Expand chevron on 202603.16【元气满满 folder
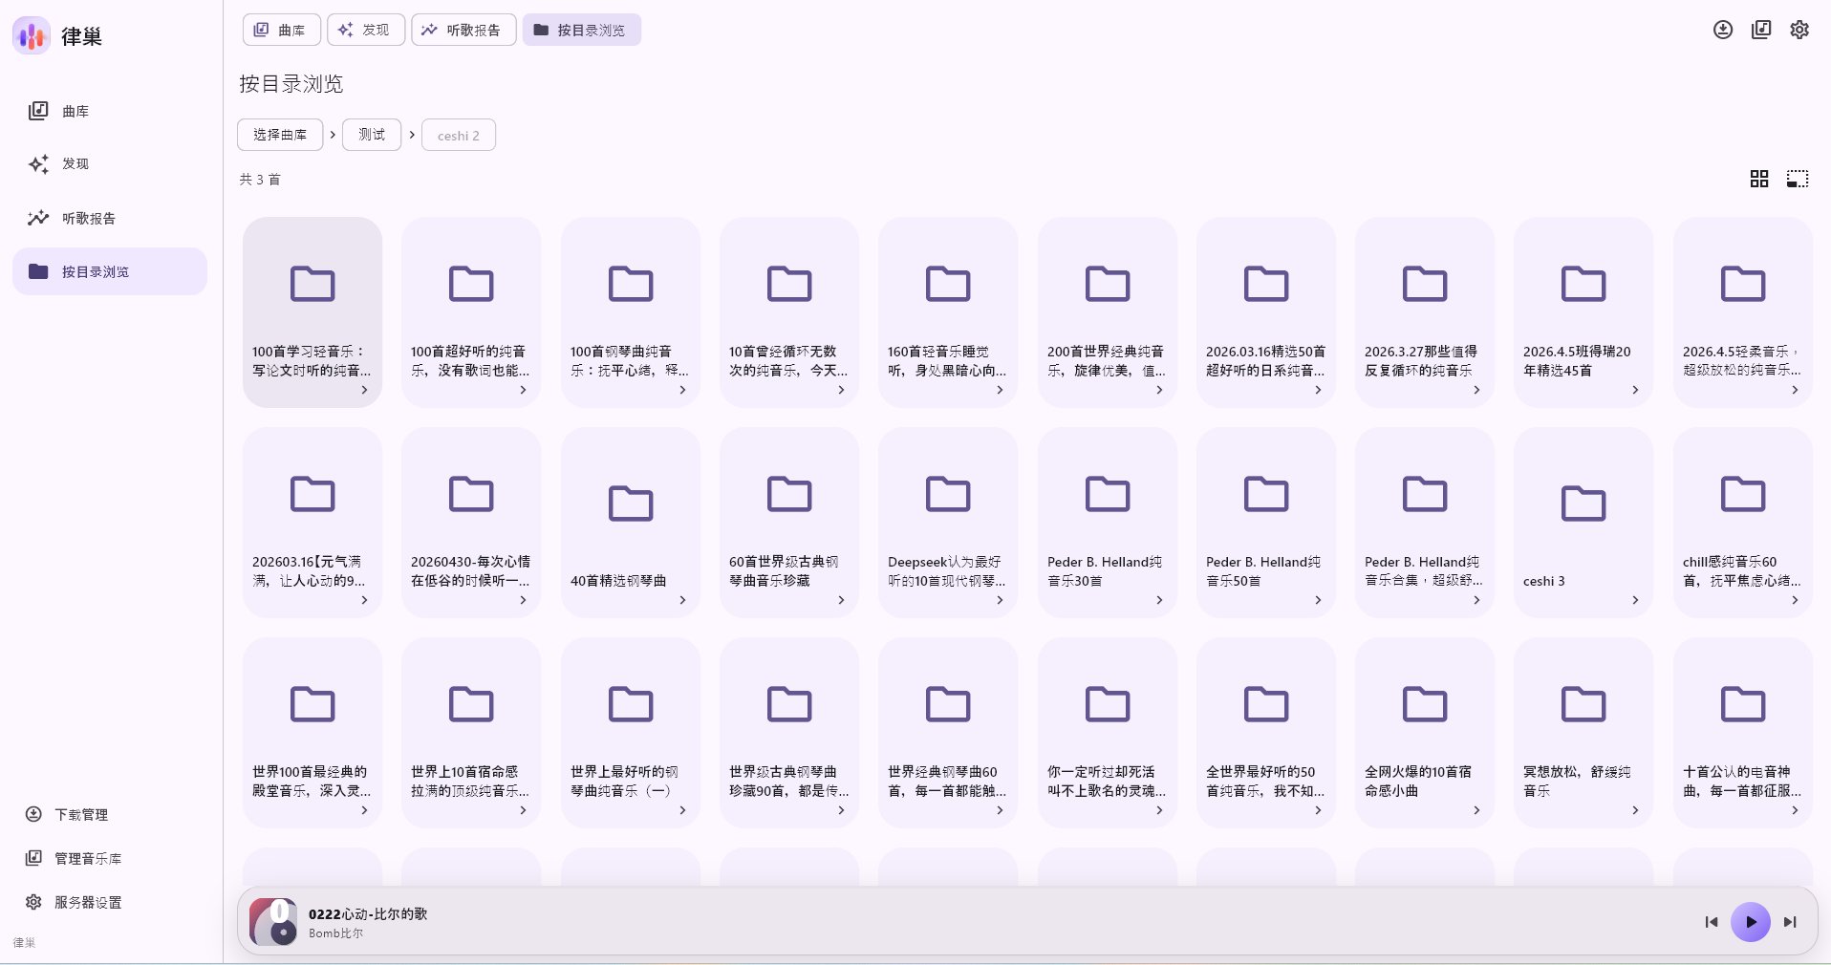Image resolution: width=1831 pixels, height=965 pixels. [x=364, y=600]
